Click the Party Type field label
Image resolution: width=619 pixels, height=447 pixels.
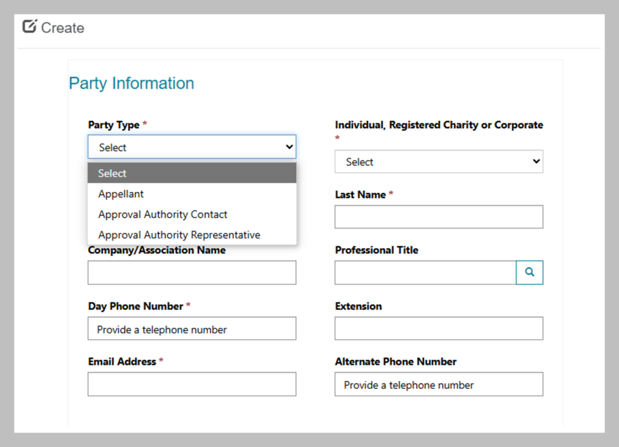[x=114, y=125]
